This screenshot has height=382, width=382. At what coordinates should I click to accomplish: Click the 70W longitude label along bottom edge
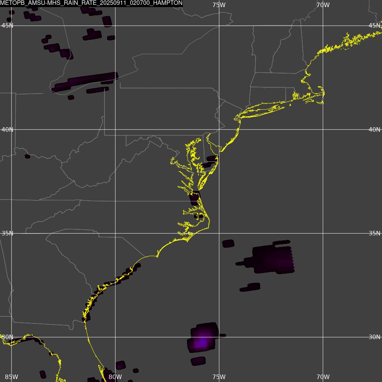click(x=323, y=377)
